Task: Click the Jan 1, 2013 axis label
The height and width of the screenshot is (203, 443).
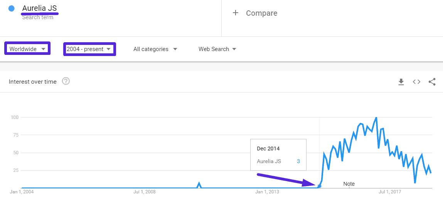Action: (267, 192)
